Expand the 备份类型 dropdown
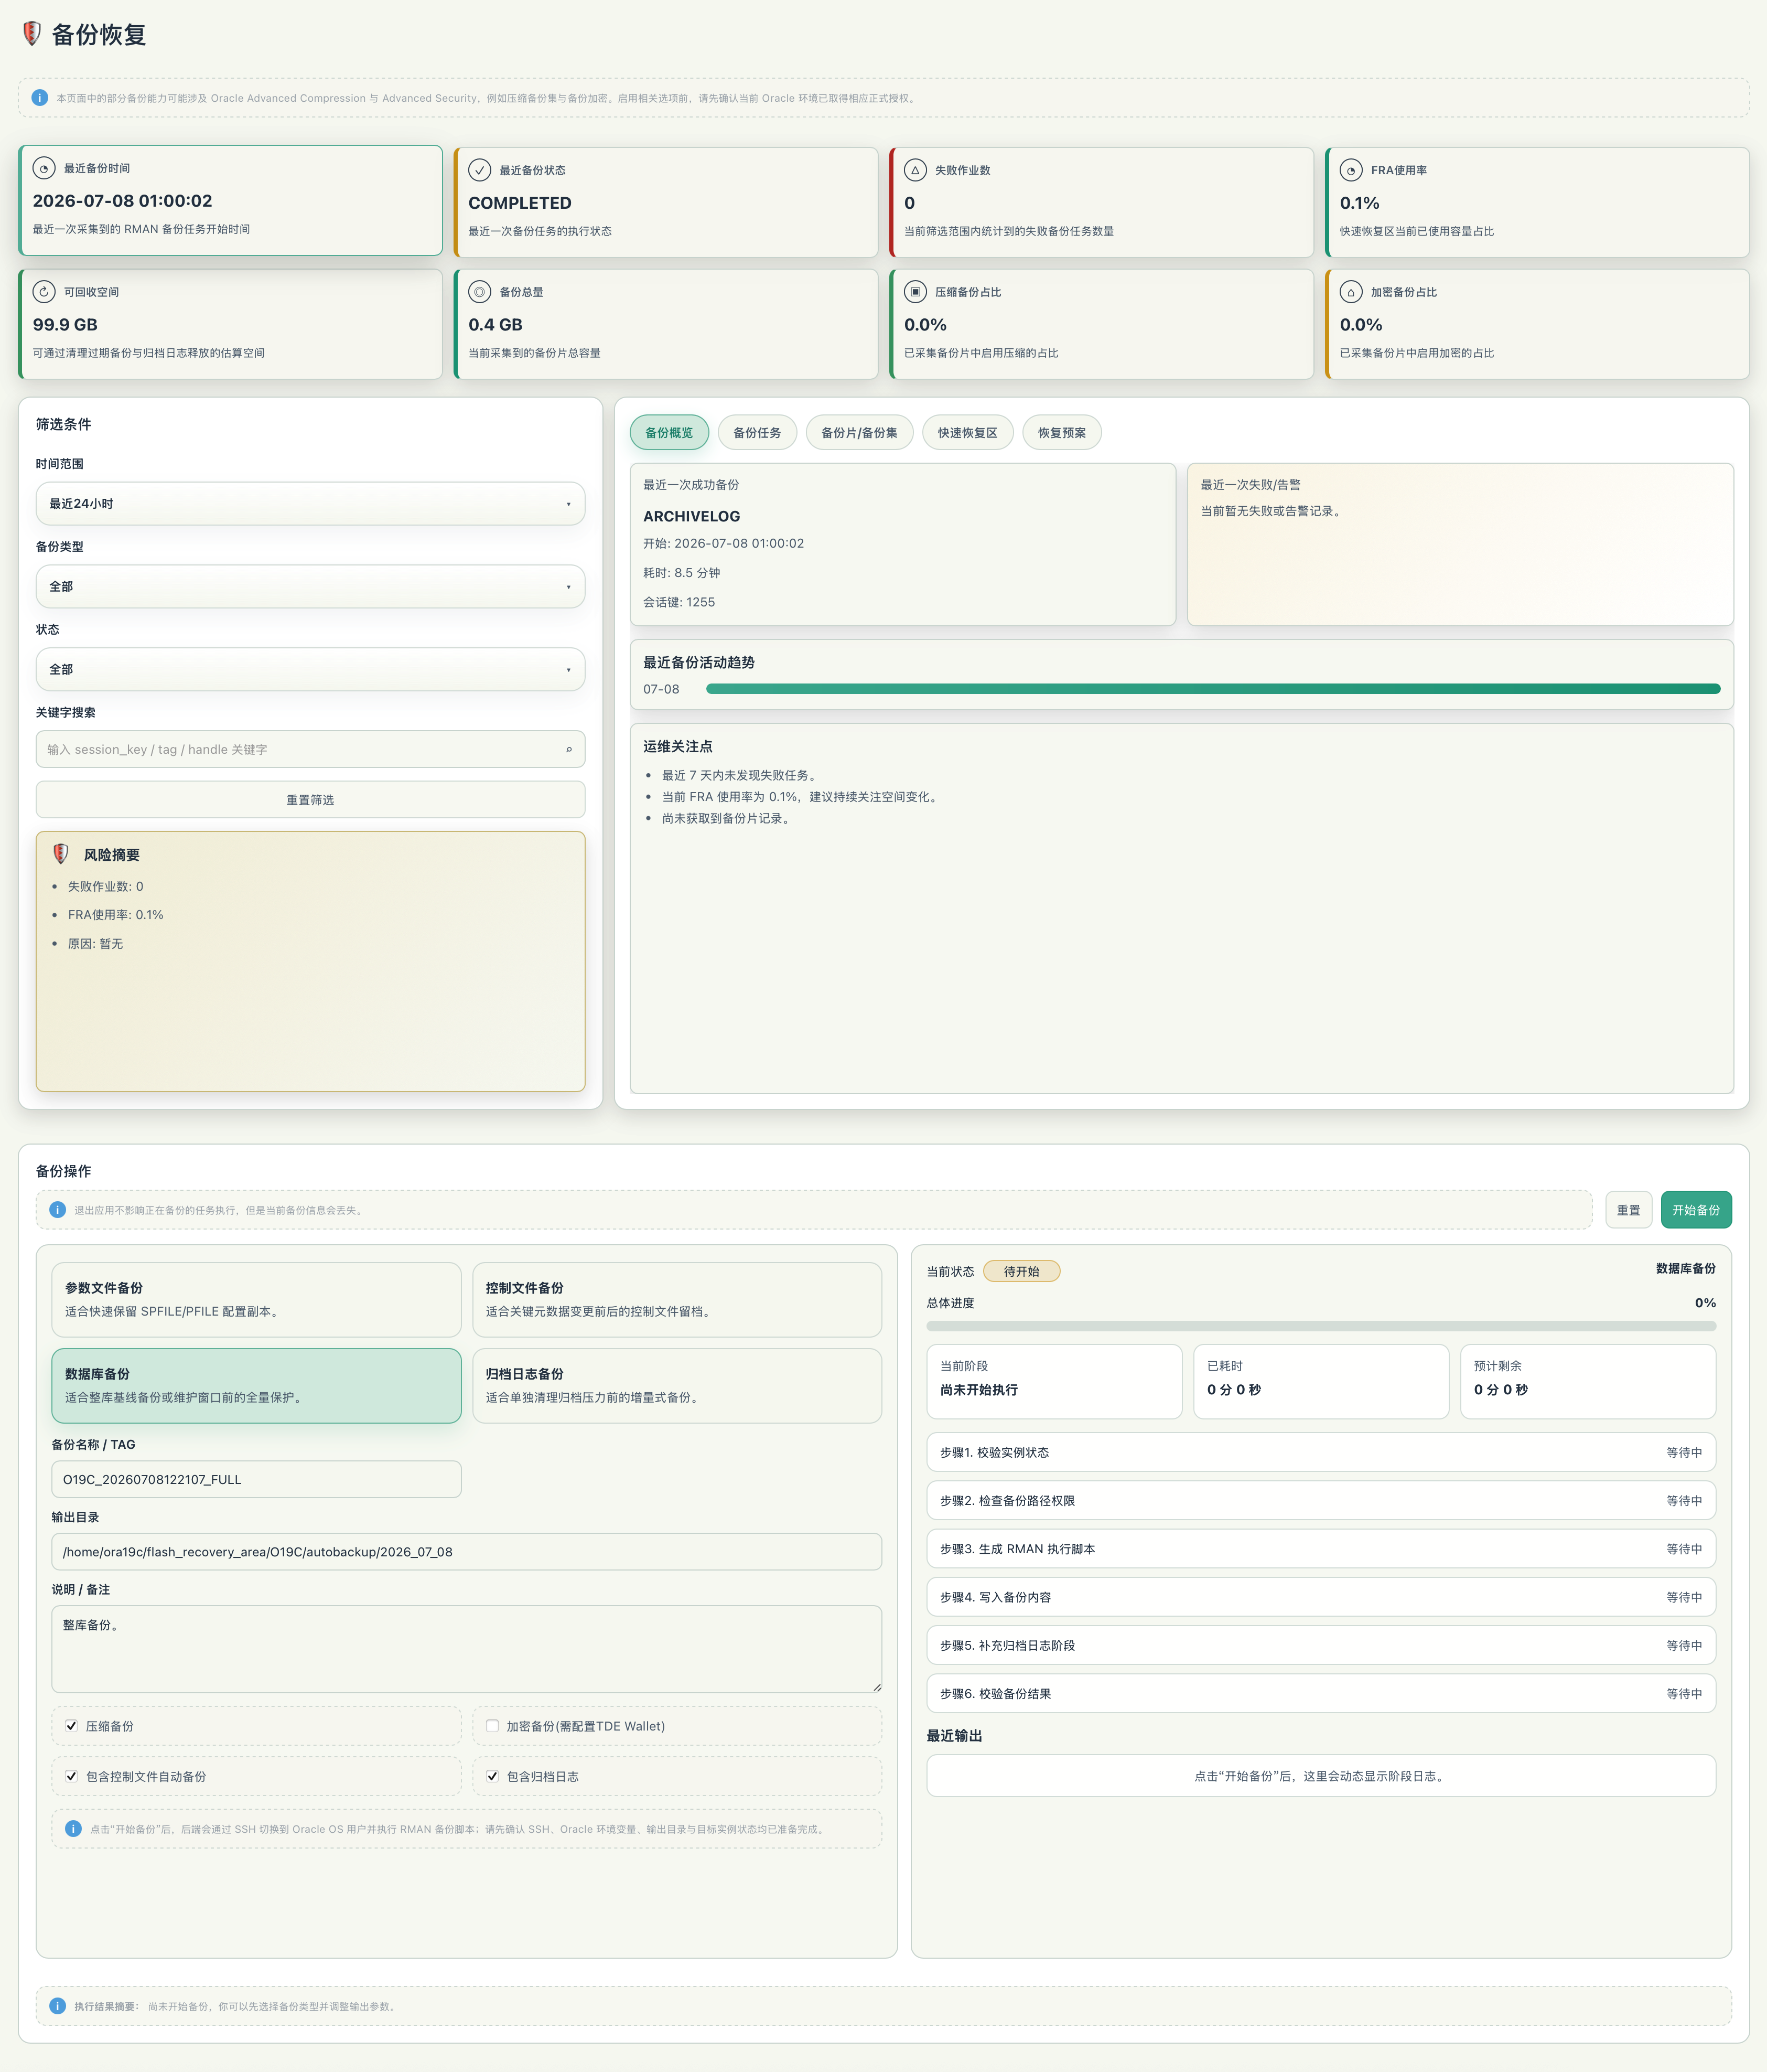 coord(310,587)
